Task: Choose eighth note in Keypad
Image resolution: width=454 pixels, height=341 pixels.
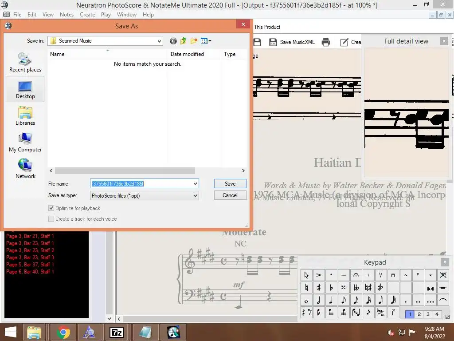Action: click(x=344, y=301)
